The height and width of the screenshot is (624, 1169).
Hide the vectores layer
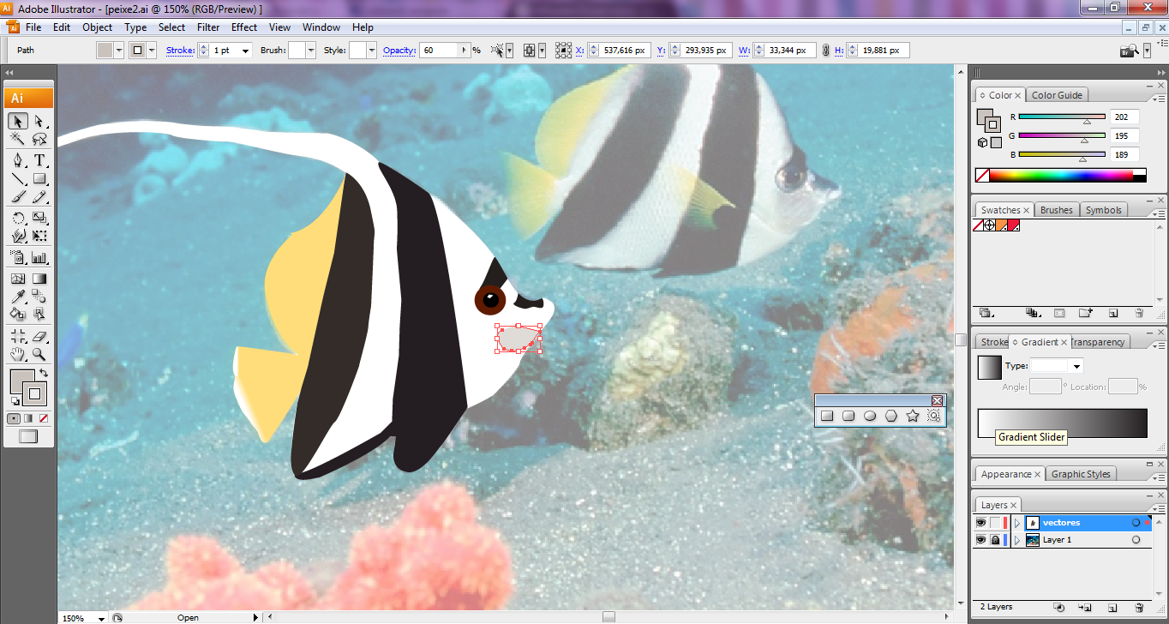pyautogui.click(x=980, y=523)
